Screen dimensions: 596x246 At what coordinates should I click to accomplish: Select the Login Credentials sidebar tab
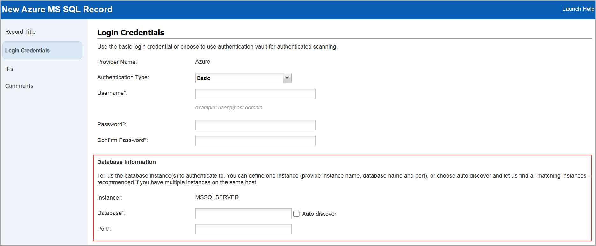click(x=42, y=50)
